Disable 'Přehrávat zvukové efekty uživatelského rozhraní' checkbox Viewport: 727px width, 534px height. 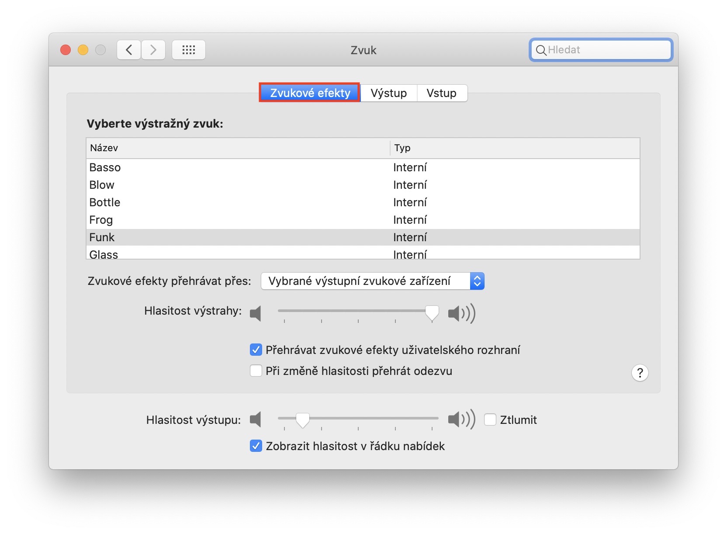256,350
